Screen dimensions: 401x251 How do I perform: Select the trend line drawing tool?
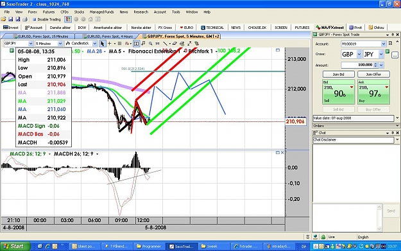[x=165, y=44]
